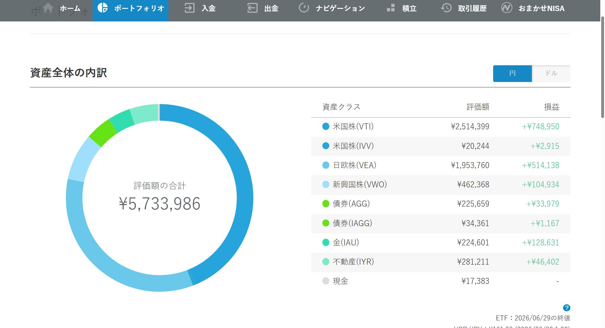Click the ¥17,383 cash value
This screenshot has width=605, height=328.
(475, 281)
